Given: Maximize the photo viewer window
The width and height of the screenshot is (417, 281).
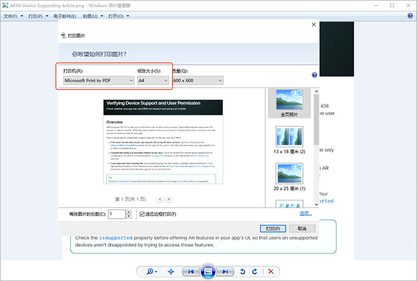Looking at the screenshot, I should [x=392, y=6].
